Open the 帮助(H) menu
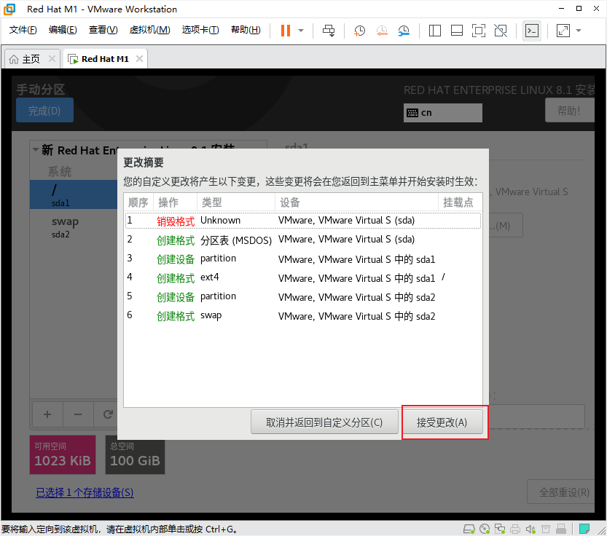The width and height of the screenshot is (607, 536). 246,30
